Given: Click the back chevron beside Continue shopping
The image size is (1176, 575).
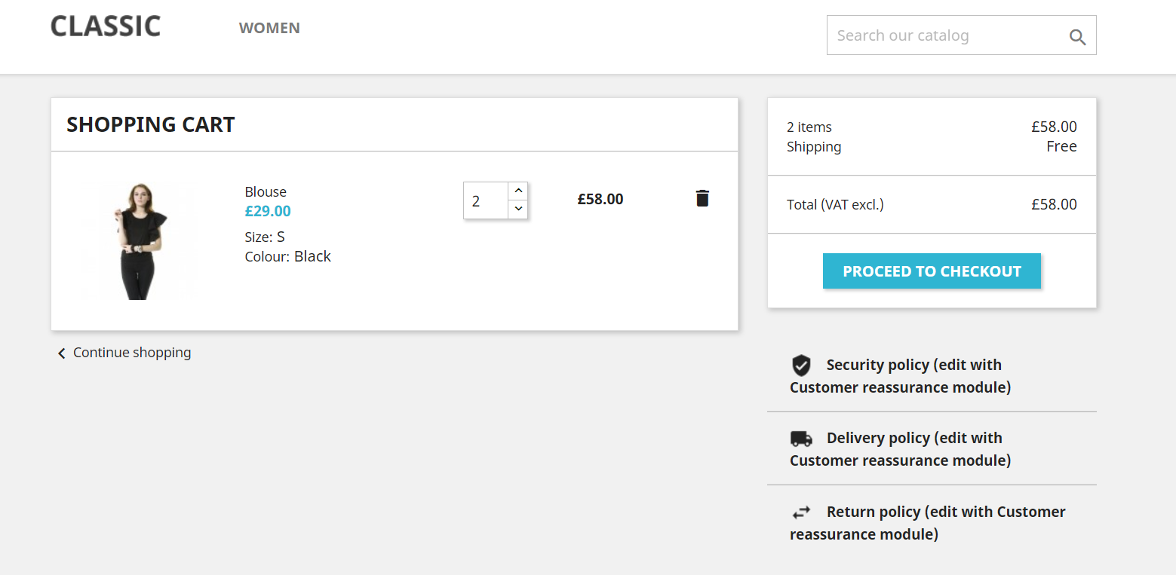Looking at the screenshot, I should tap(62, 353).
